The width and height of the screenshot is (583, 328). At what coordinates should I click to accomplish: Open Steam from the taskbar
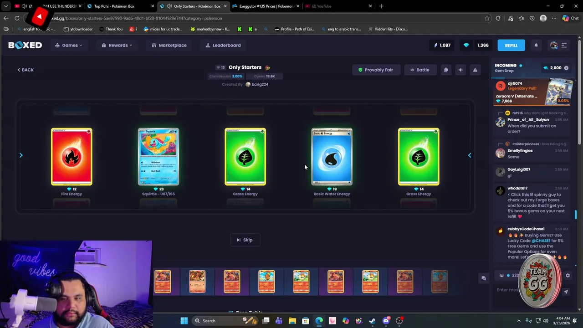coord(372,321)
